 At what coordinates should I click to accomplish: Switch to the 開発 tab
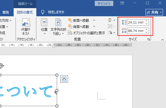pos(6,12)
